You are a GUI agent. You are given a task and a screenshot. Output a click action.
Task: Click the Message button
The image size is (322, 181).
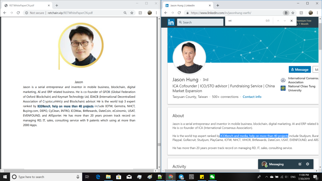pyautogui.click(x=300, y=69)
